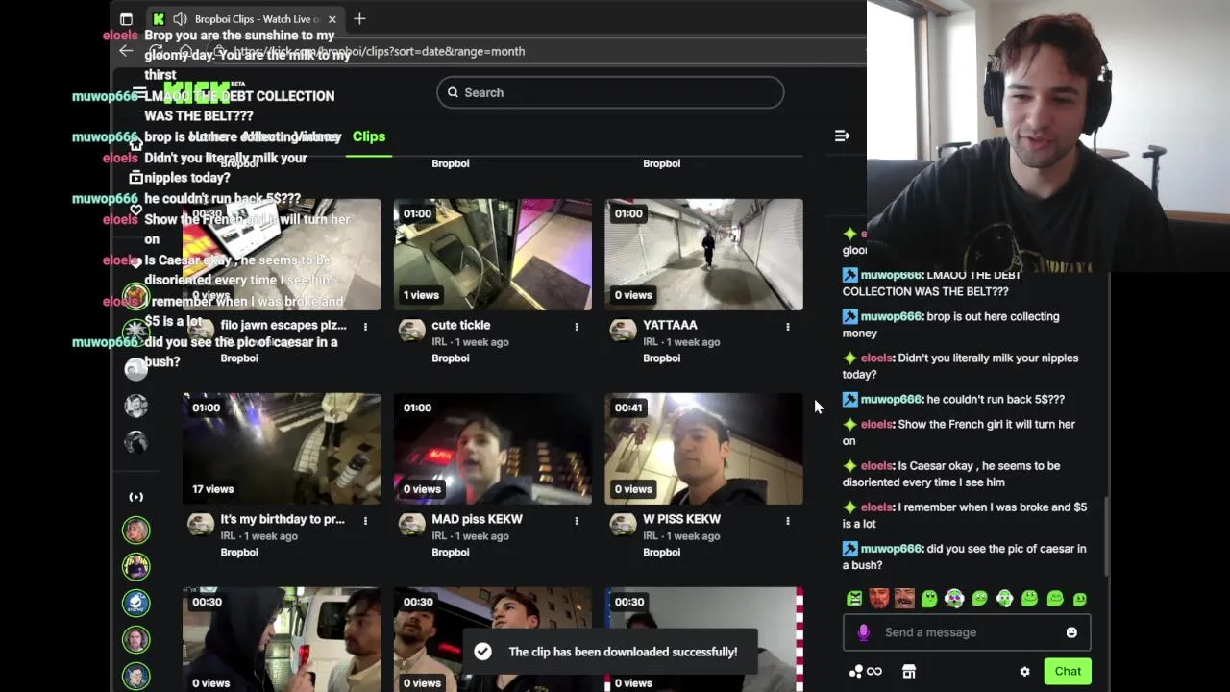Open the cute tickle clip channel avatar

pos(412,331)
